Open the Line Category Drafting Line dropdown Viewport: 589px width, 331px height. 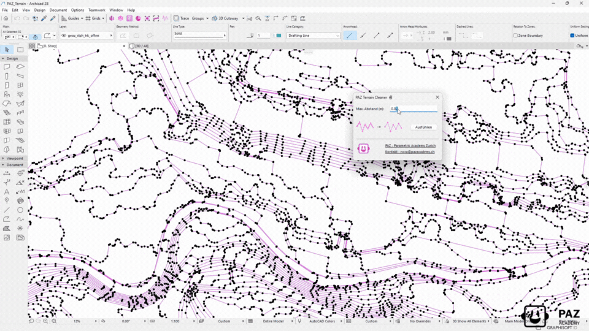(x=314, y=36)
